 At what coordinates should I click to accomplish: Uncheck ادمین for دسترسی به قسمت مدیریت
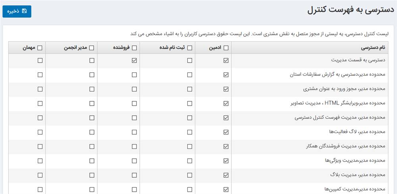click(x=226, y=61)
